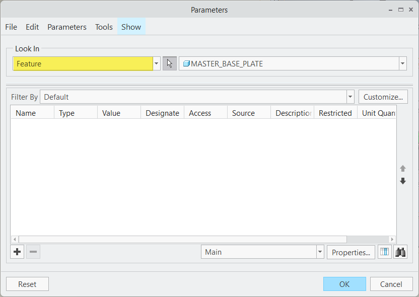Search parameters using the binoculars icon
Viewport: 419px width, 297px height.
pyautogui.click(x=400, y=252)
